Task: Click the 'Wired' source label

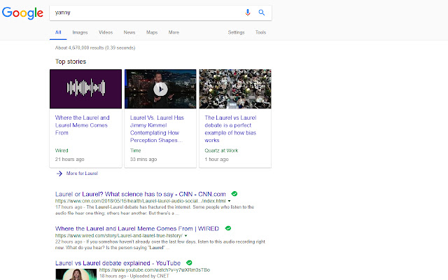Action: pos(62,150)
